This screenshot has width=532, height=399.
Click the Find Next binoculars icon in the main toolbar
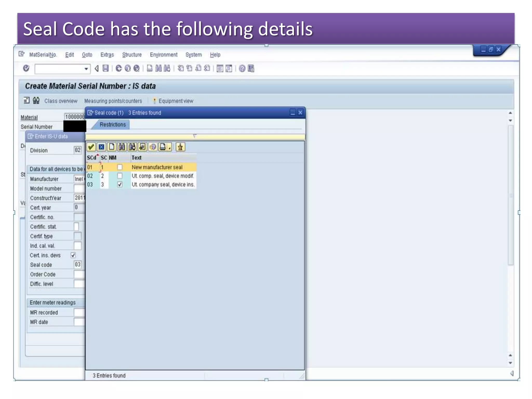pos(167,68)
